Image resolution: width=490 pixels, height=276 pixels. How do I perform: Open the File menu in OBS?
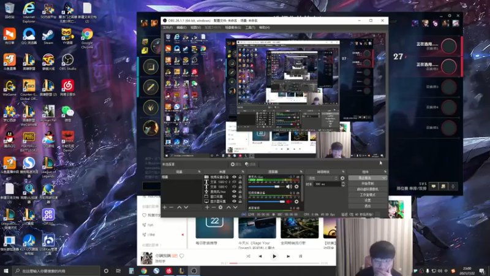[x=167, y=28]
